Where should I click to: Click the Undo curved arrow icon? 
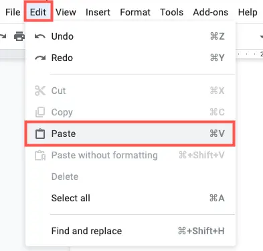click(x=40, y=36)
